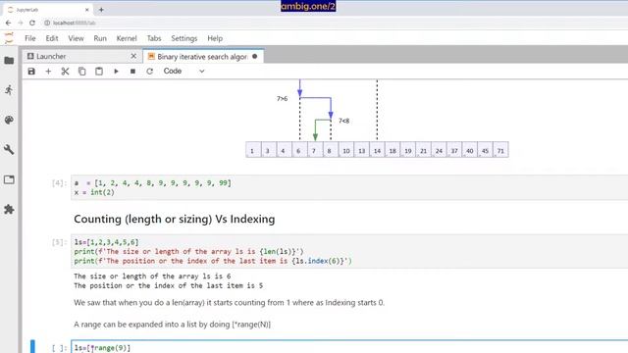Image resolution: width=628 pixels, height=353 pixels.
Task: Open the cell type Code dropdown
Action: tap(183, 72)
